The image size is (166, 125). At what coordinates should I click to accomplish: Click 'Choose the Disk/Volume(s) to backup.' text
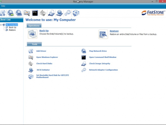click(x=56, y=34)
